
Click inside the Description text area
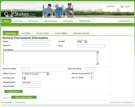(50, 58)
